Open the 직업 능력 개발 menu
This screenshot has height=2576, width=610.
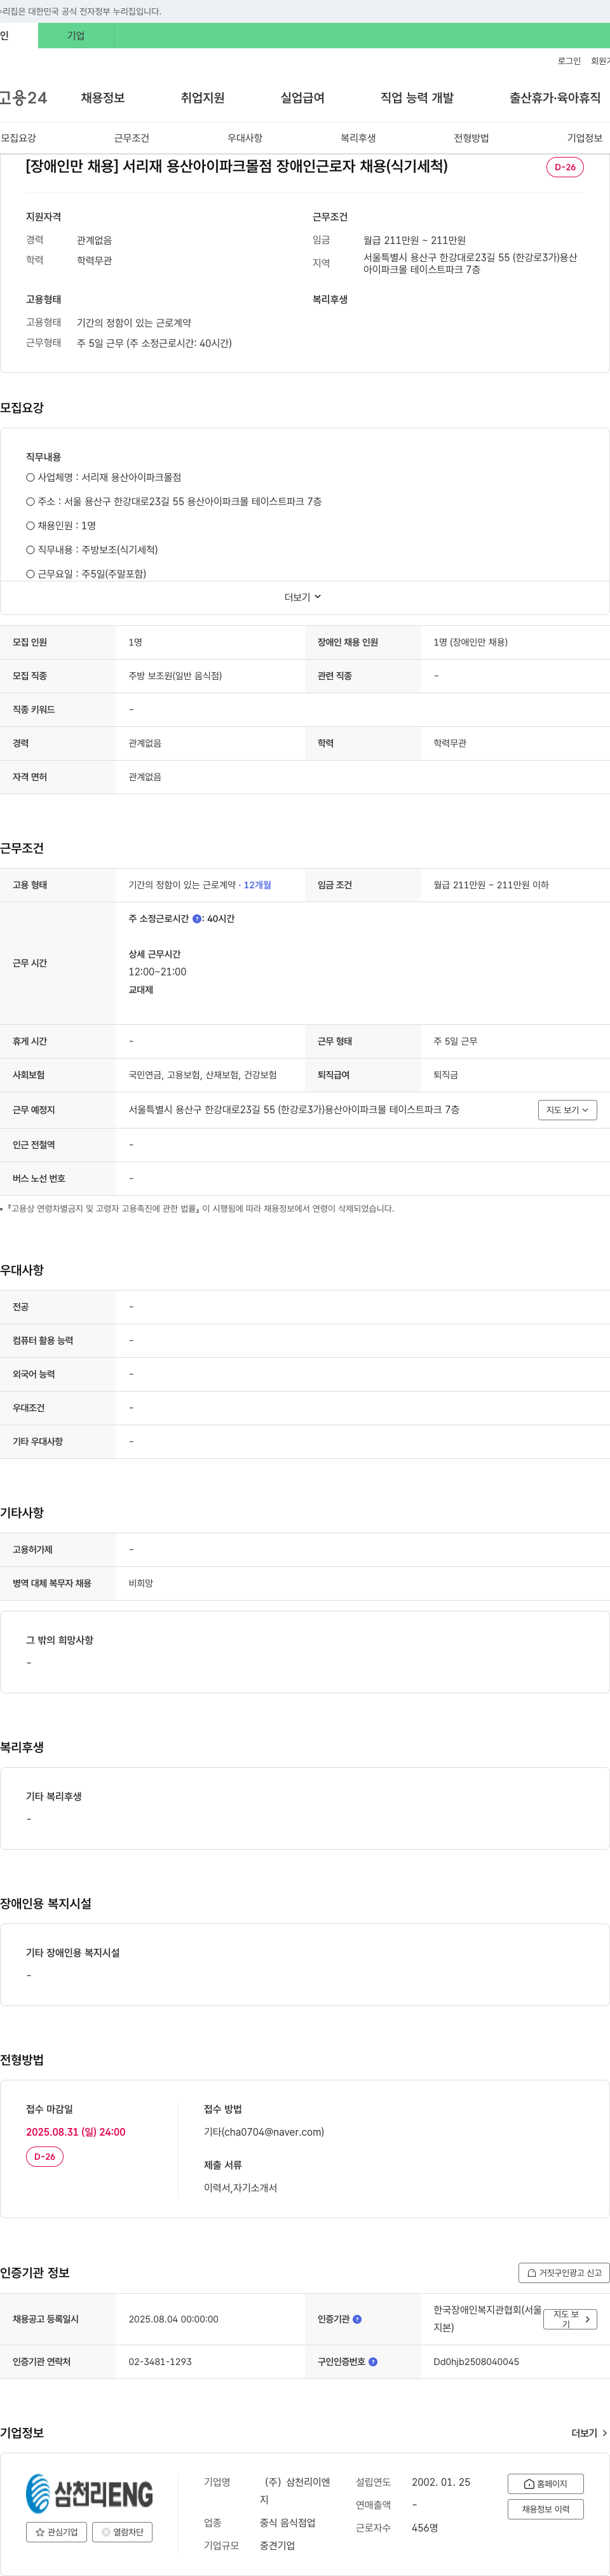pyautogui.click(x=417, y=98)
